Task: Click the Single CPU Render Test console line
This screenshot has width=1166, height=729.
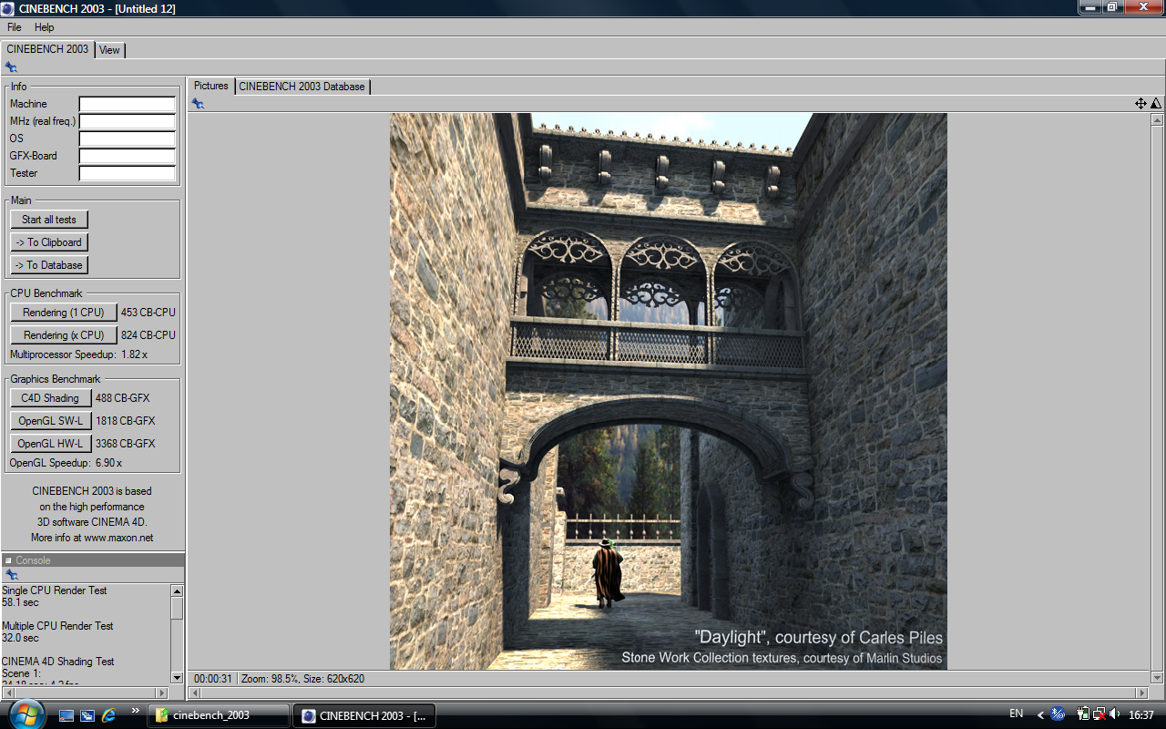Action: [55, 590]
